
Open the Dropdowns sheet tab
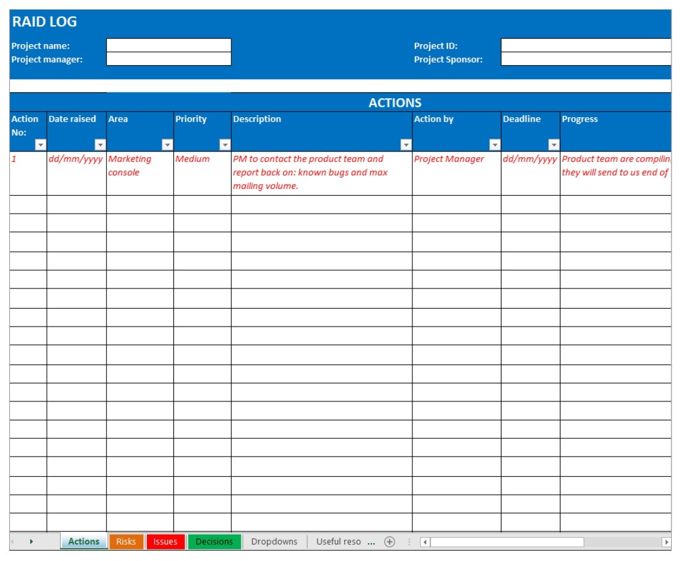click(x=274, y=541)
